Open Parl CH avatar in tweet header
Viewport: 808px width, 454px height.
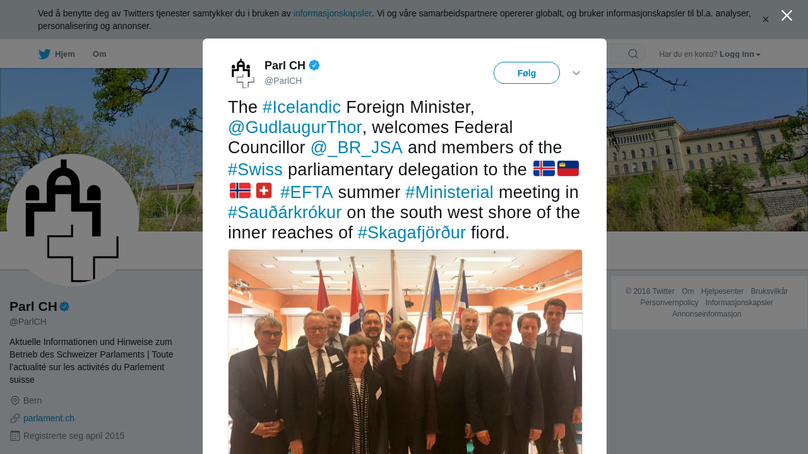[x=242, y=73]
